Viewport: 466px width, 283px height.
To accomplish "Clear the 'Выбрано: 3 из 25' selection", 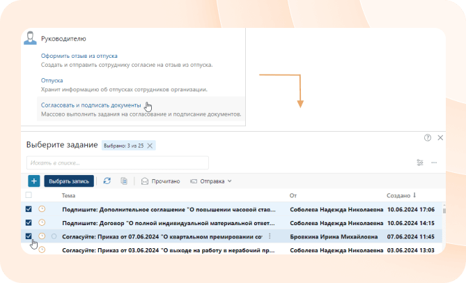I will click(x=150, y=146).
